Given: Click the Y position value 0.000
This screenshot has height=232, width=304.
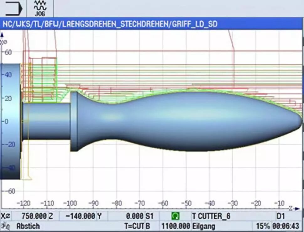Looking at the screenshot, I should pyautogui.click(x=134, y=216).
